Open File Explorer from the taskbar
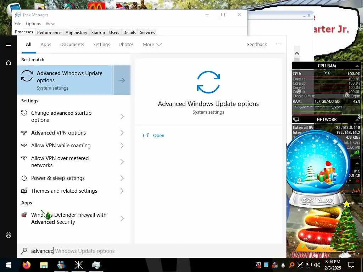This screenshot has height=272, width=363. pos(44,265)
